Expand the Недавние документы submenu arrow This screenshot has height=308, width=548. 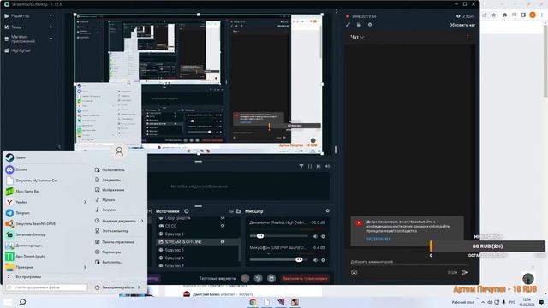coord(142,221)
